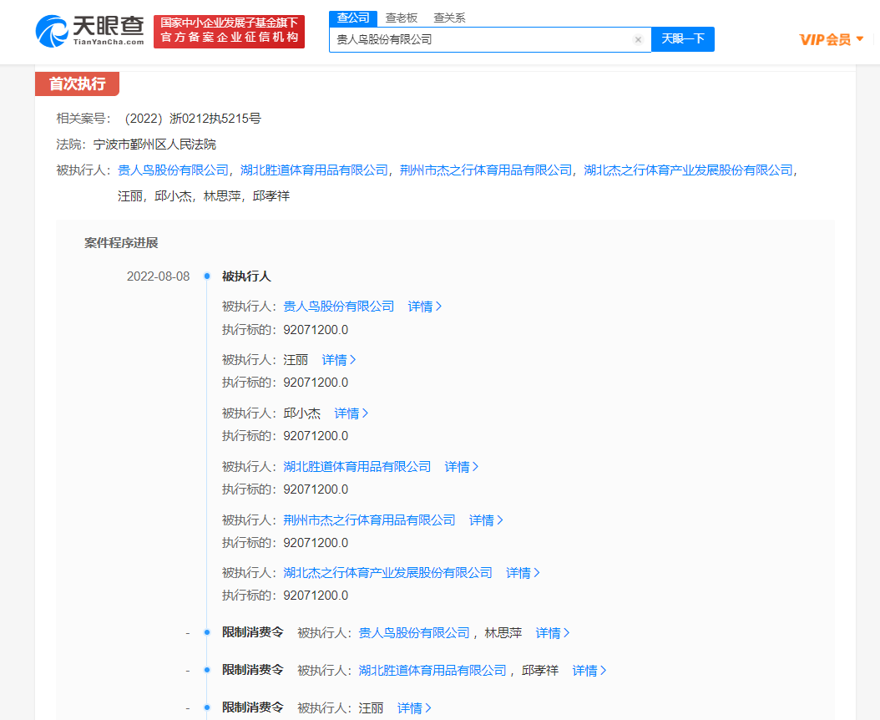Click timeline dot for 邱孝祥 限制消费令
This screenshot has height=720, width=880.
click(x=207, y=670)
